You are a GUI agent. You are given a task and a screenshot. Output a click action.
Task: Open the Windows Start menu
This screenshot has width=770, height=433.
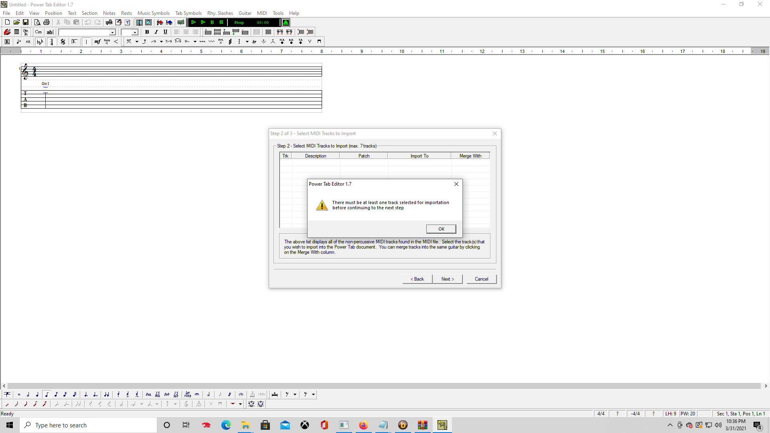[x=10, y=425]
